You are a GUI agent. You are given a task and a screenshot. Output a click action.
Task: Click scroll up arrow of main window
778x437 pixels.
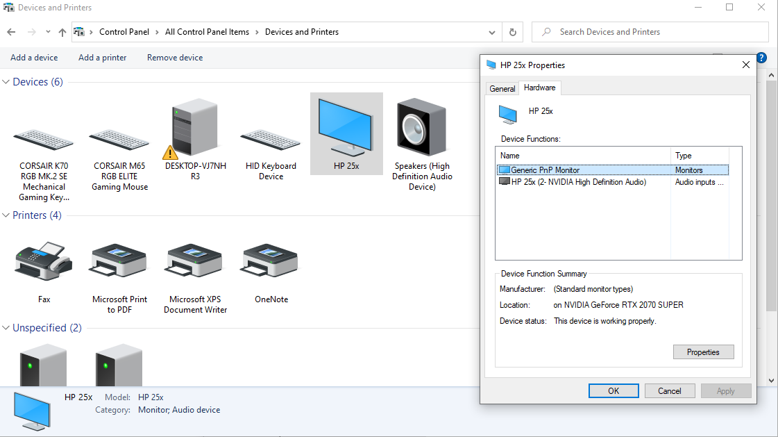[771, 75]
